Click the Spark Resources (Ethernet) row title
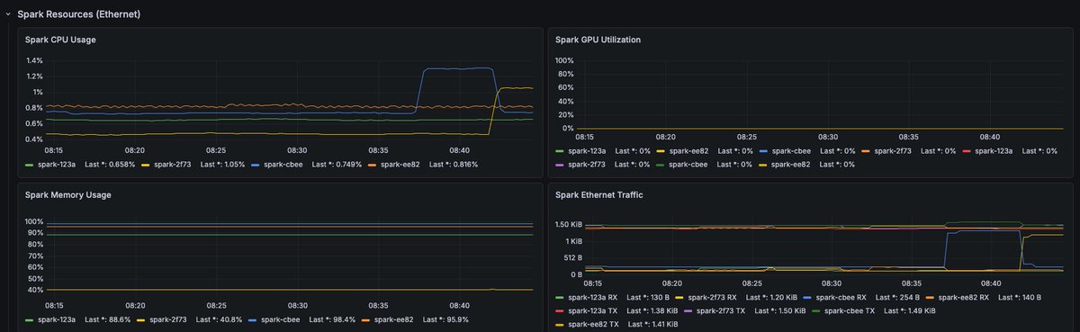The height and width of the screenshot is (332, 1080). tap(78, 14)
